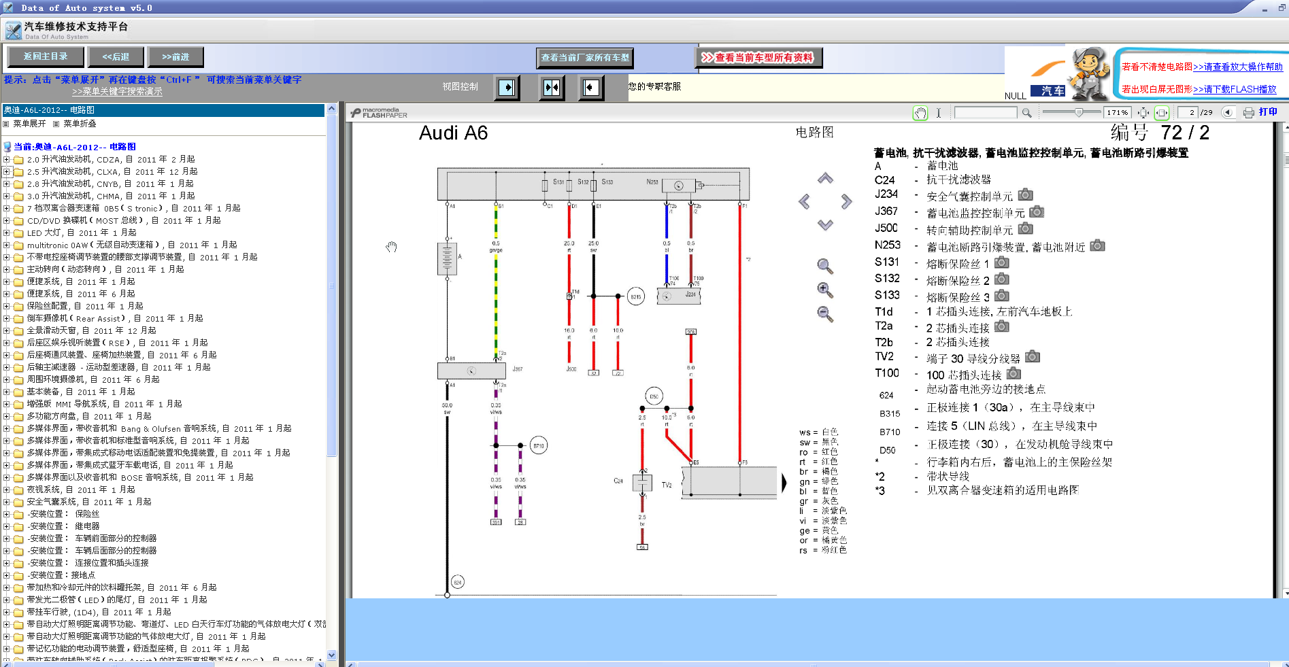Select the -安装位置: 接地点 tree entry
The width and height of the screenshot is (1289, 667).
coord(61,575)
